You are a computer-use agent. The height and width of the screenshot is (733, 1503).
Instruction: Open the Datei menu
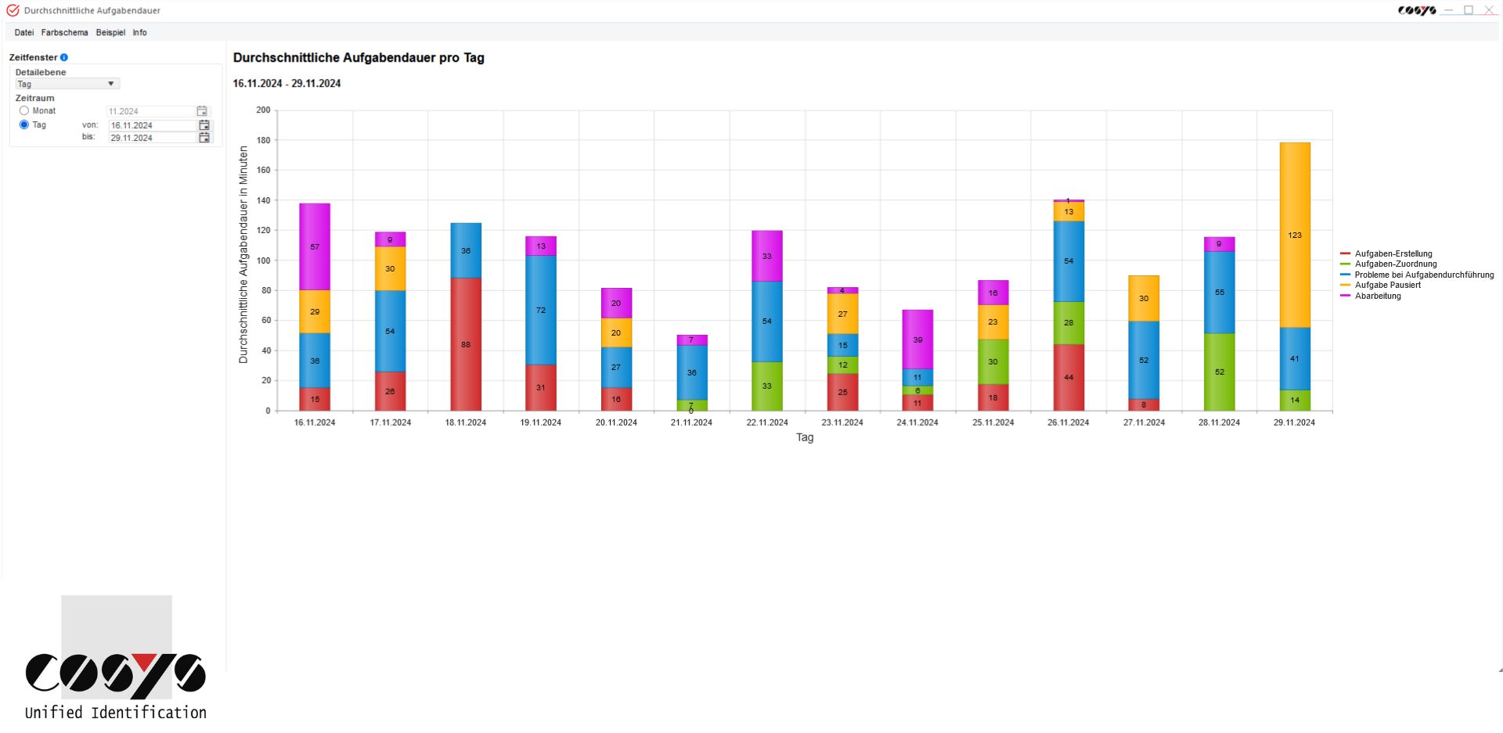click(x=24, y=33)
